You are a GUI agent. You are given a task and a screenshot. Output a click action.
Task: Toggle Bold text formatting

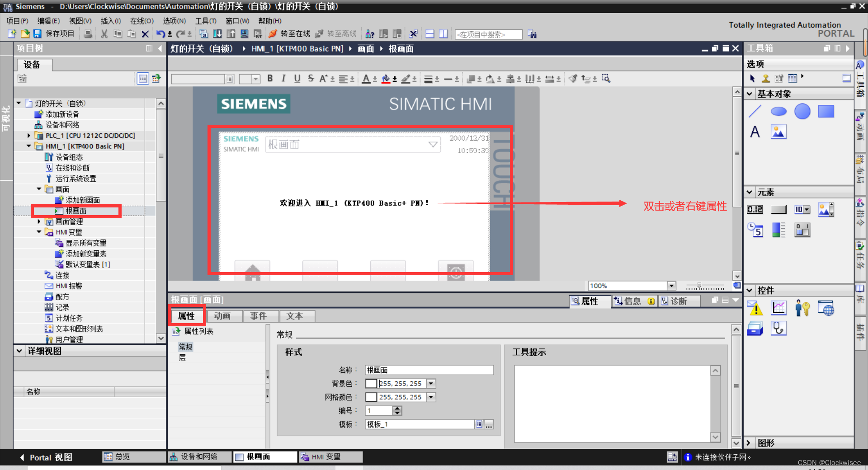[270, 79]
